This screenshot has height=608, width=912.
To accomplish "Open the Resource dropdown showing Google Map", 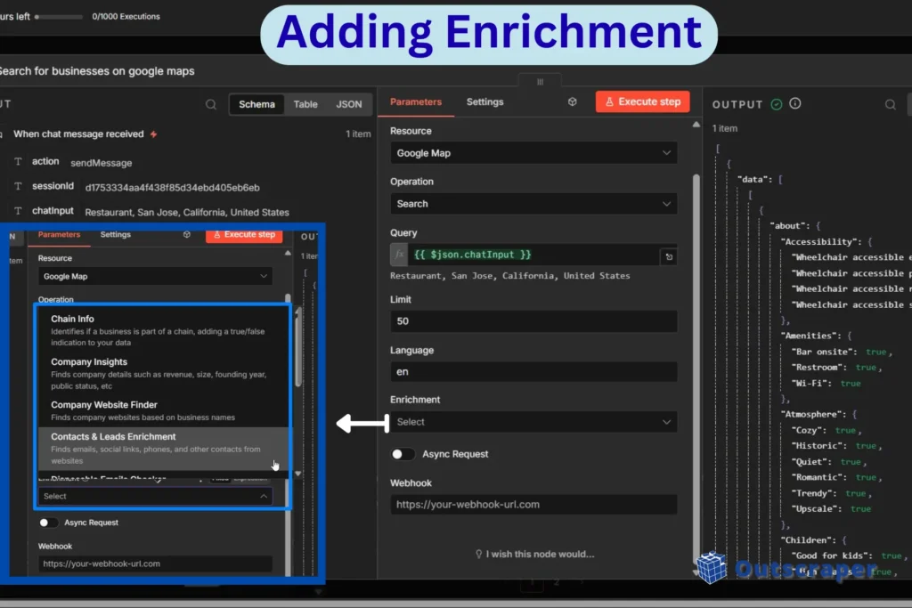I will click(533, 152).
